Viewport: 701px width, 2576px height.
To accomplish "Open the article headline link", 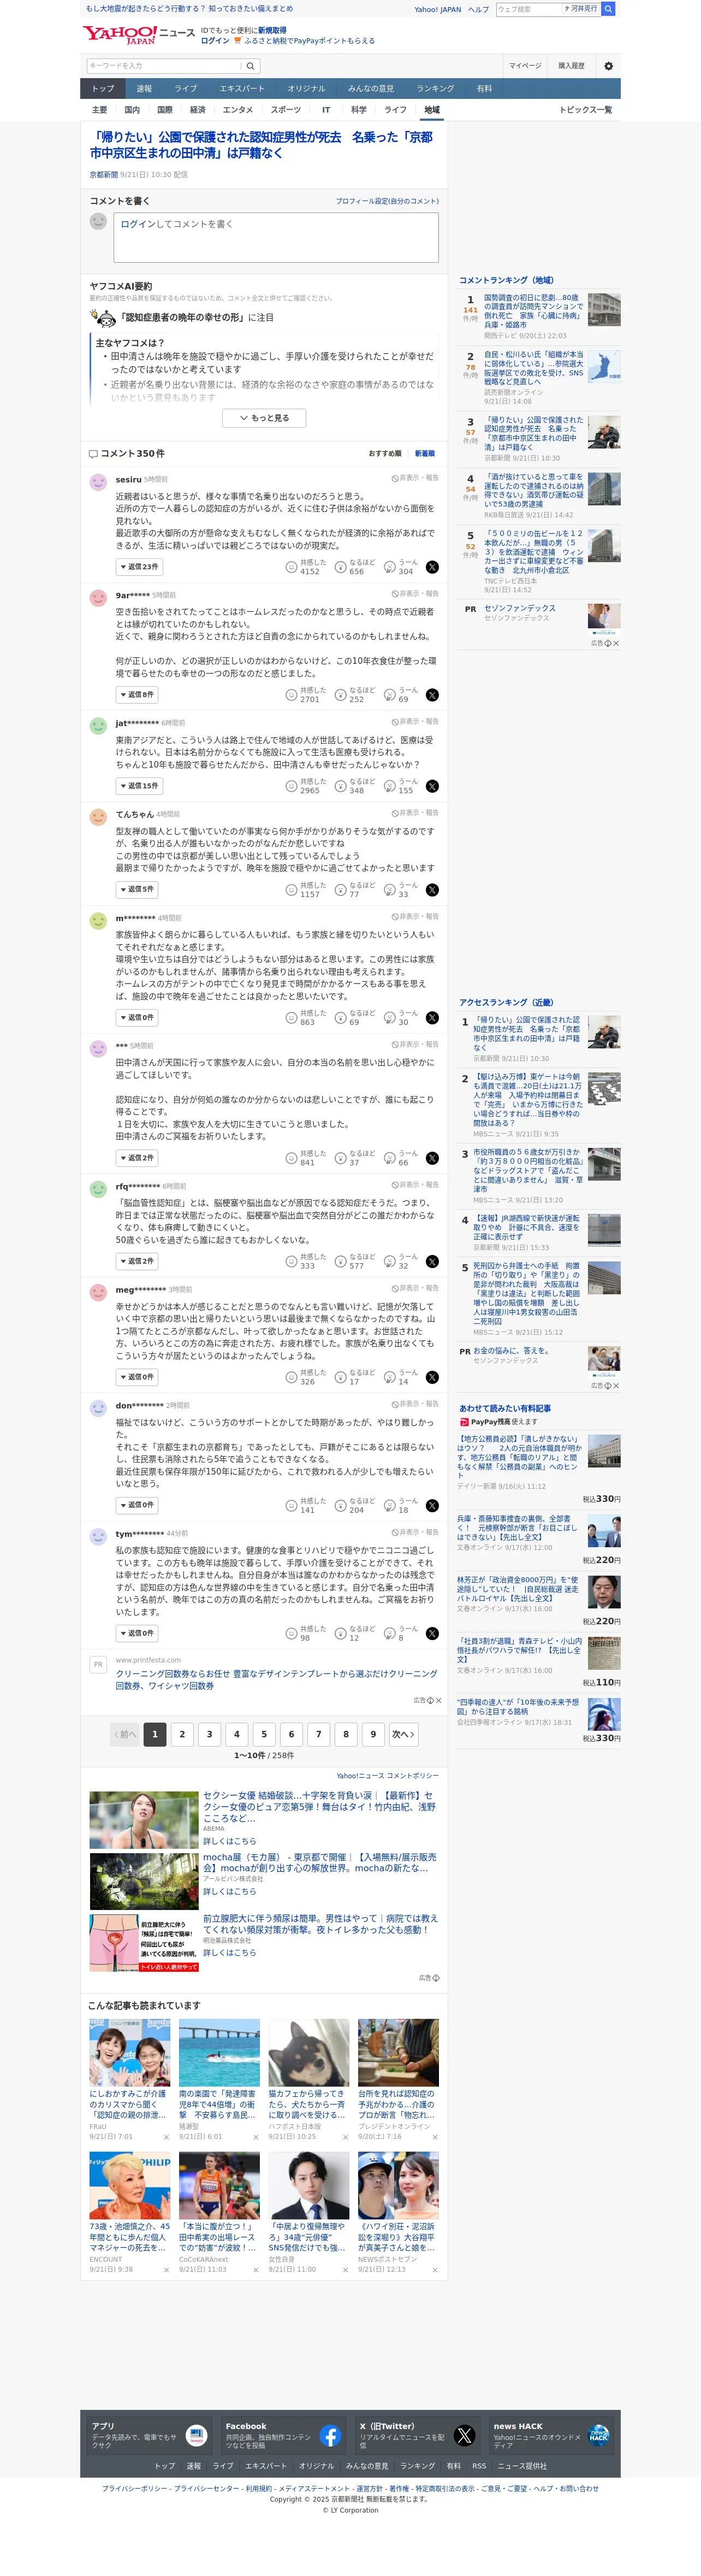I will 262,145.
